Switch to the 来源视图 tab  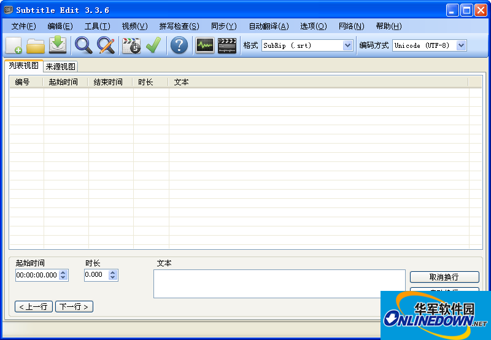coord(60,67)
